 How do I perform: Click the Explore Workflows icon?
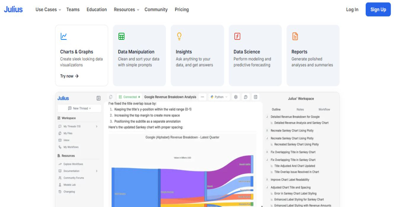60,164
